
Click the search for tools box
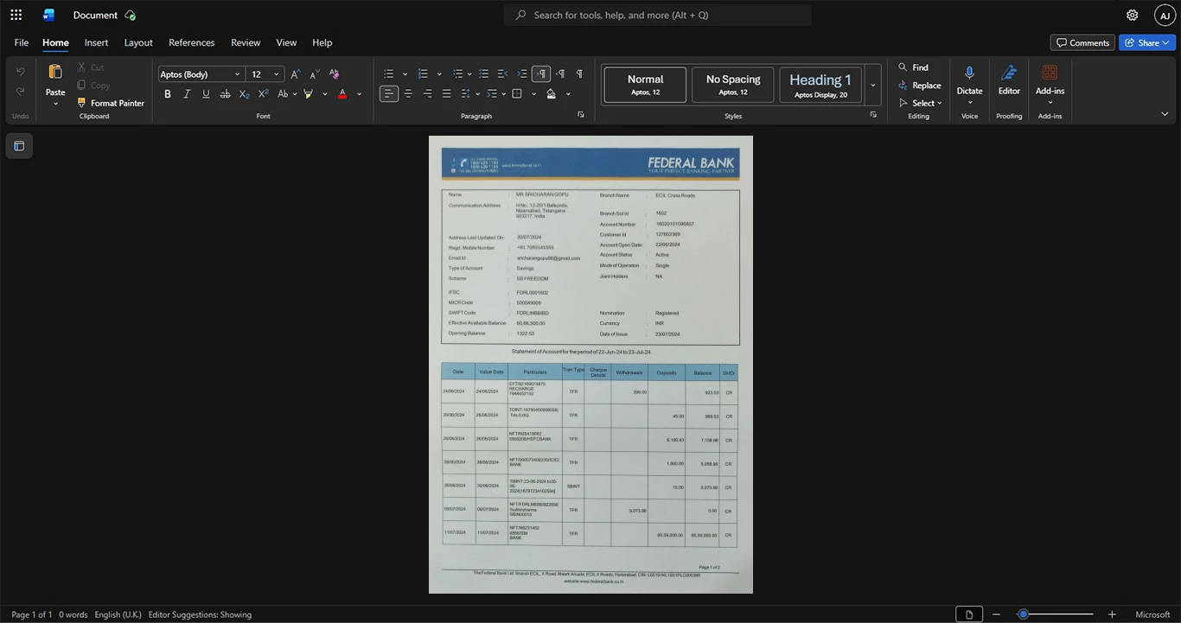pyautogui.click(x=658, y=15)
